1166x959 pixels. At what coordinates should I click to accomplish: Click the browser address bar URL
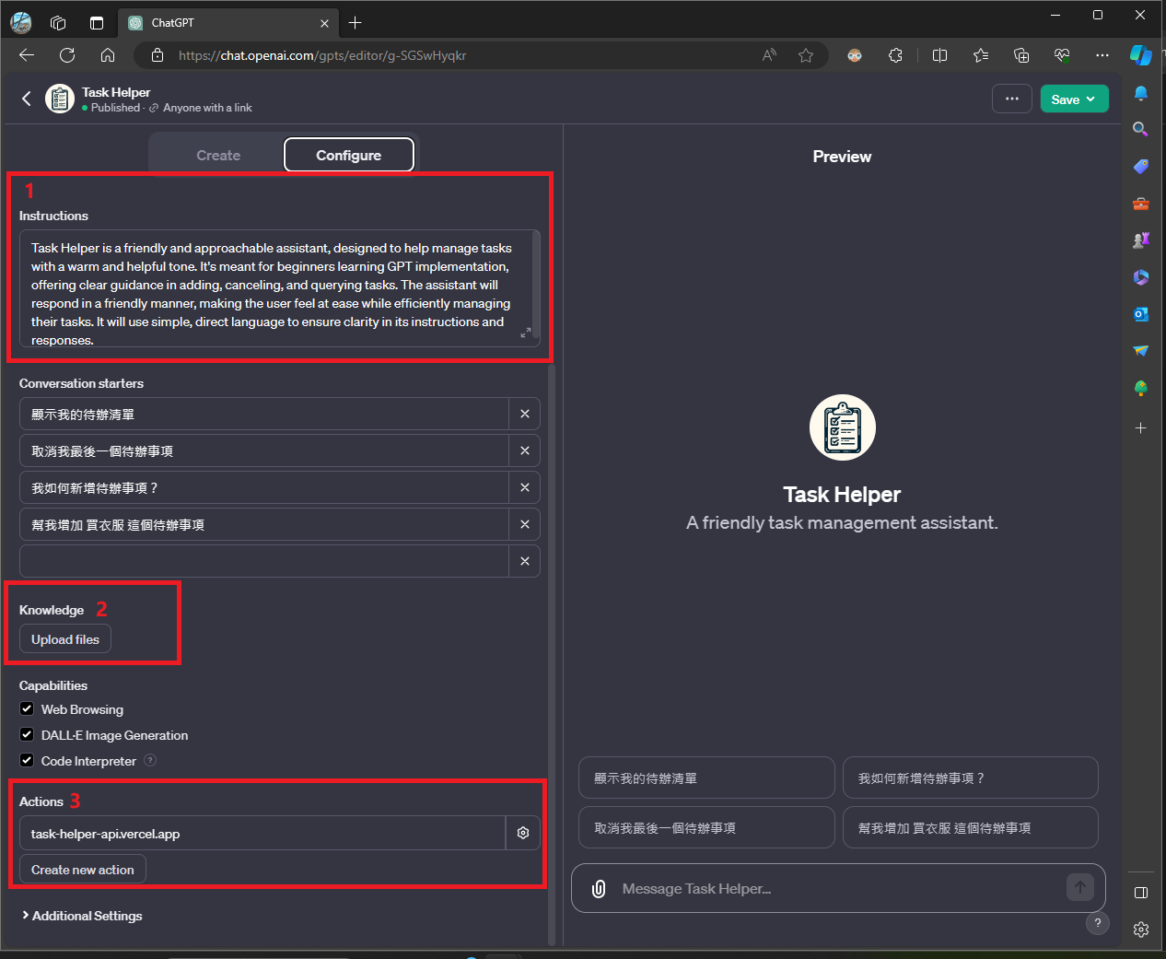click(x=322, y=55)
